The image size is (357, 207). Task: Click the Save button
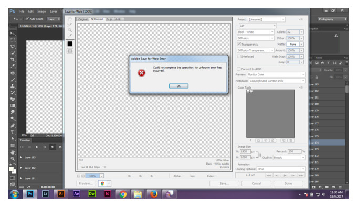pos(224,183)
